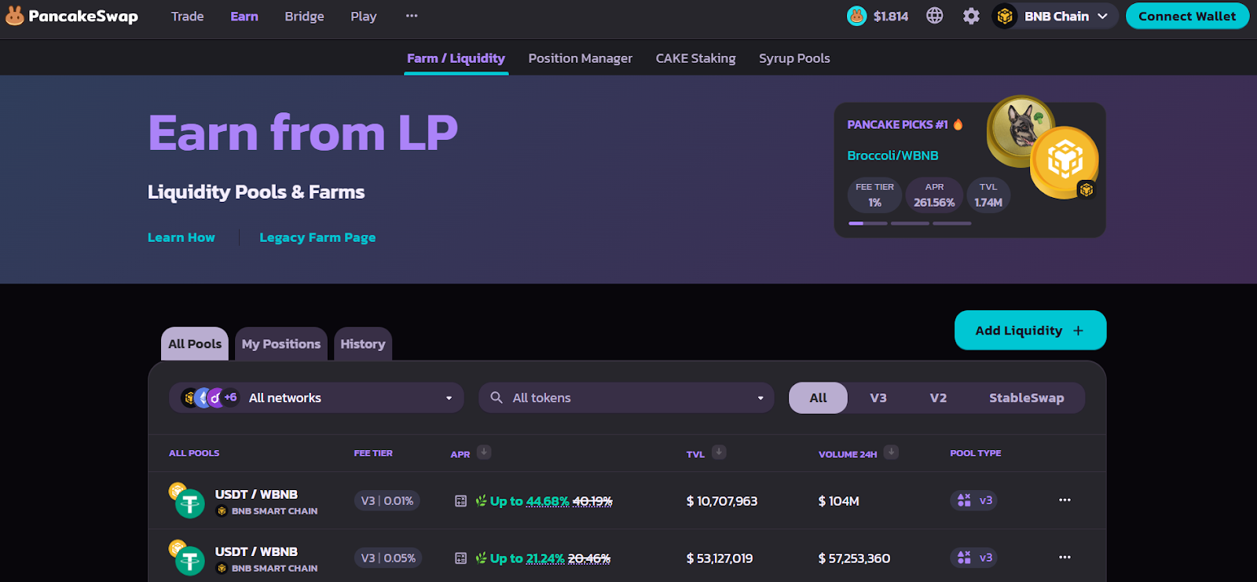Viewport: 1257px width, 582px height.
Task: Open more options for the 0.01% pool row
Action: click(x=1065, y=500)
